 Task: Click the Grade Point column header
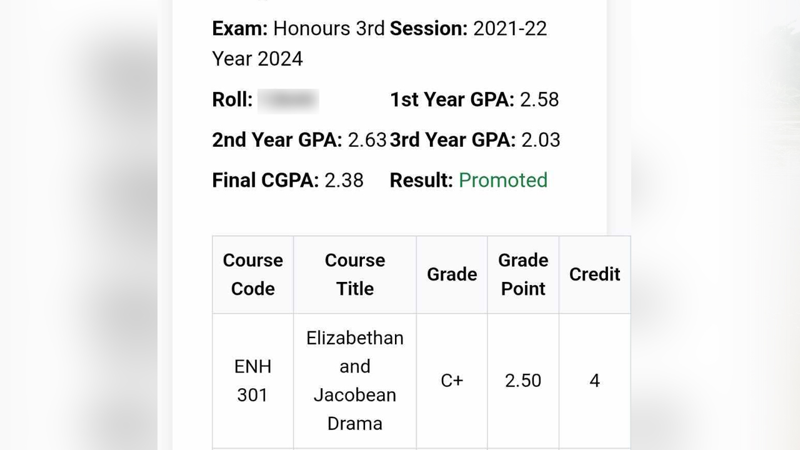click(523, 274)
